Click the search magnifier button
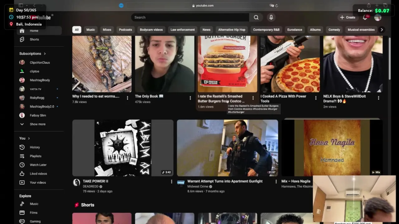 [256, 17]
